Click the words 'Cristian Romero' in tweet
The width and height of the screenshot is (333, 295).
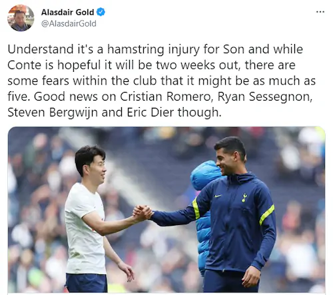pos(165,97)
